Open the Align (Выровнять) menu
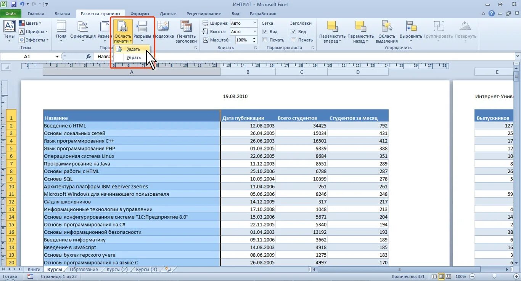Screen dimensions: 521x281 point(411,31)
